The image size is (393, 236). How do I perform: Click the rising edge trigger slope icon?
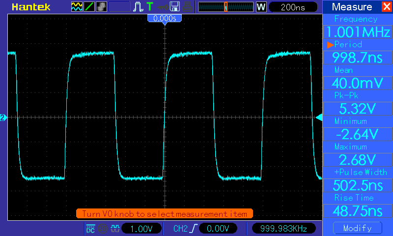tap(194, 229)
